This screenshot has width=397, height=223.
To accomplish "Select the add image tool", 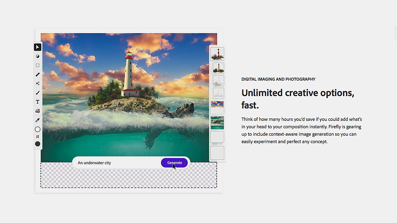I will pyautogui.click(x=38, y=111).
